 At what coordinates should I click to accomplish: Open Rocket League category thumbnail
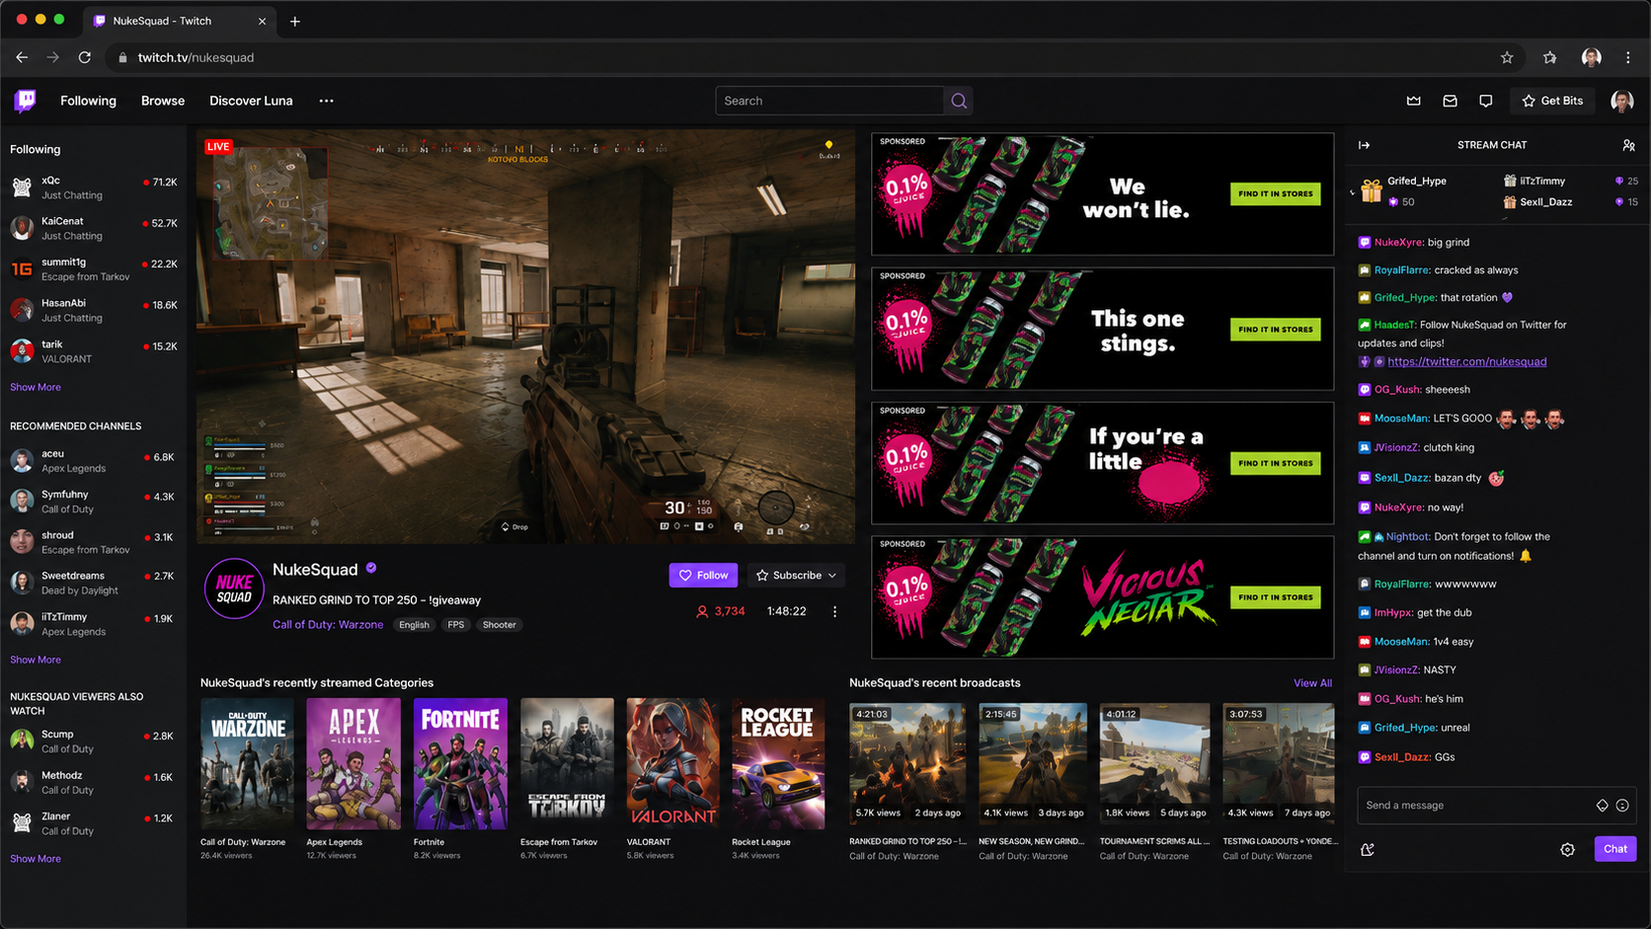coord(778,764)
